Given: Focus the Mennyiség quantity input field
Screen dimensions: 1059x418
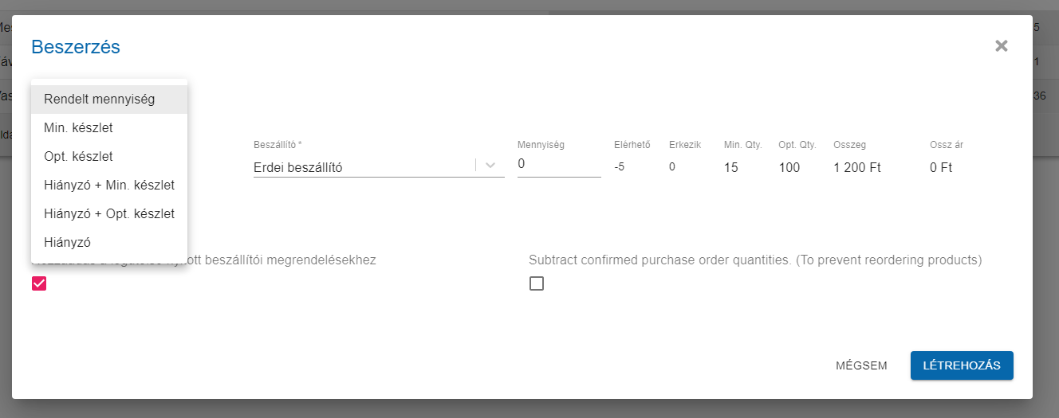Looking at the screenshot, I should pos(558,164).
